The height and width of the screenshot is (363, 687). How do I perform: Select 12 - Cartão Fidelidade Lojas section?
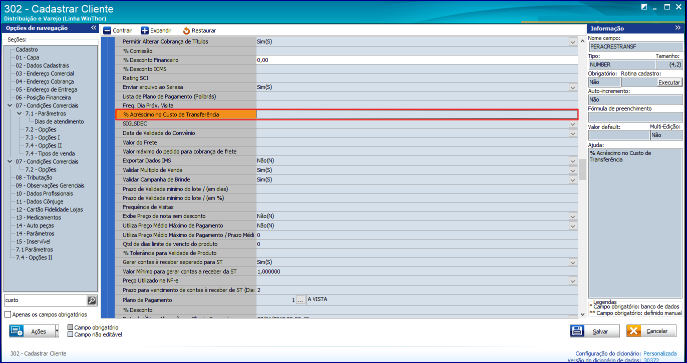(49, 209)
